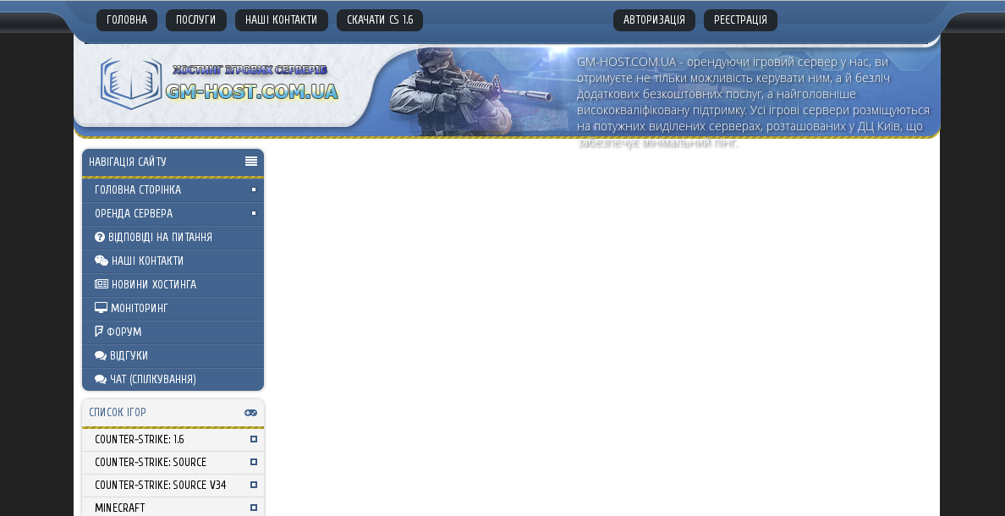Screen dimensions: 1005x516
Task: Select Minecraft from games list
Action: pos(173,508)
